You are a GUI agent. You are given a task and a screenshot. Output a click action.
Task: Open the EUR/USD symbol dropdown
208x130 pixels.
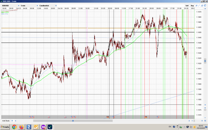11,6
